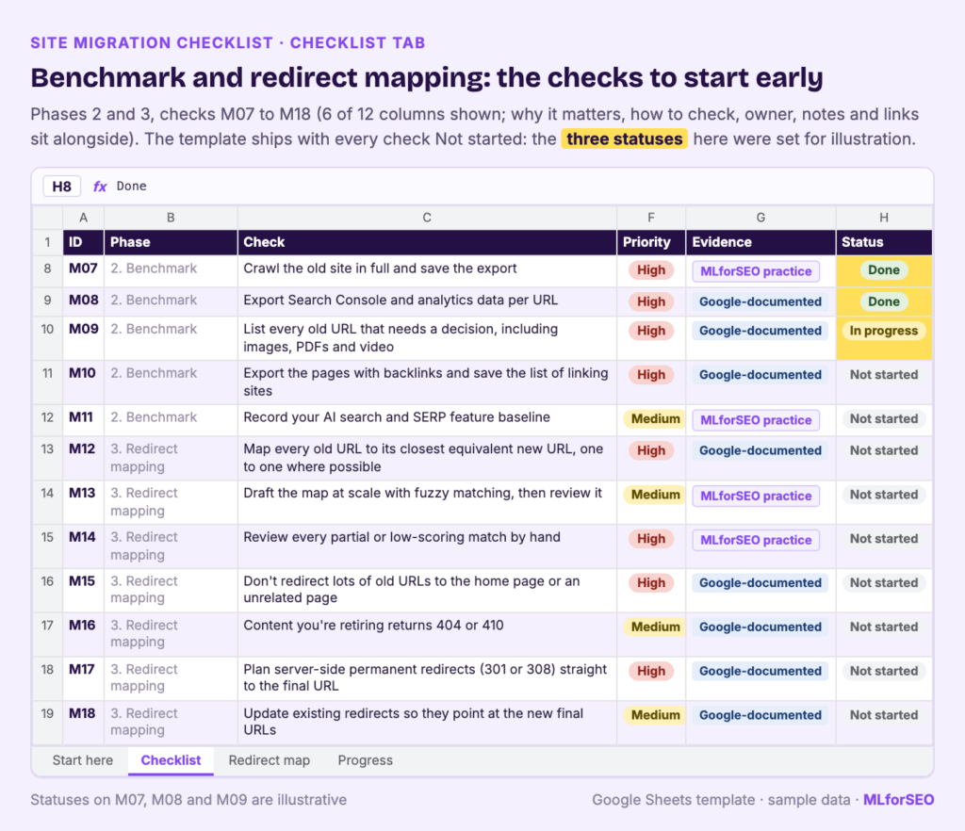Select column B header

(x=171, y=218)
